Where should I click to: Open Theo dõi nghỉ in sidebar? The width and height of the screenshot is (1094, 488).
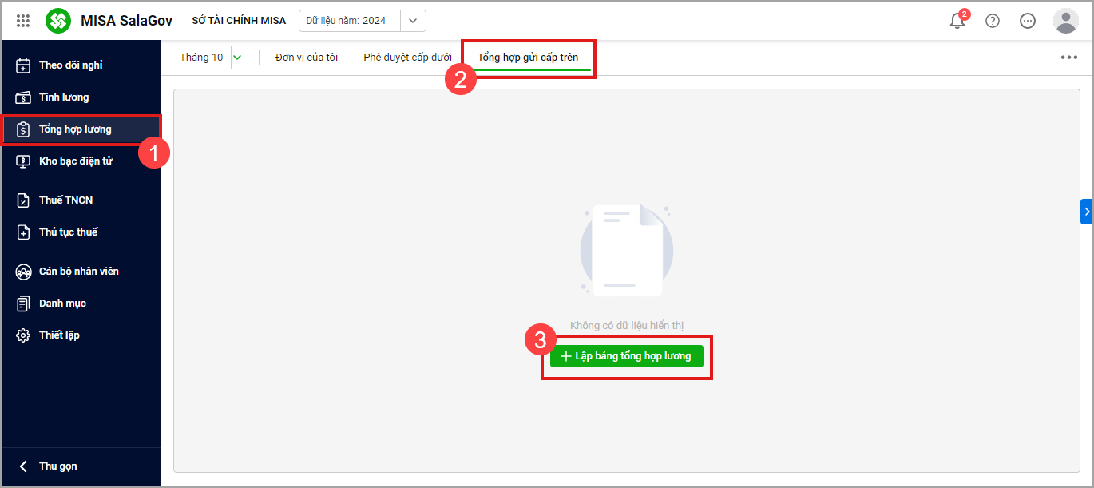pyautogui.click(x=70, y=65)
